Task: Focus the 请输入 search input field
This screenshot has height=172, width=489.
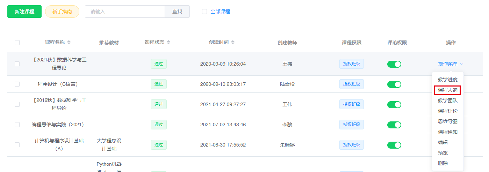Action: (125, 12)
